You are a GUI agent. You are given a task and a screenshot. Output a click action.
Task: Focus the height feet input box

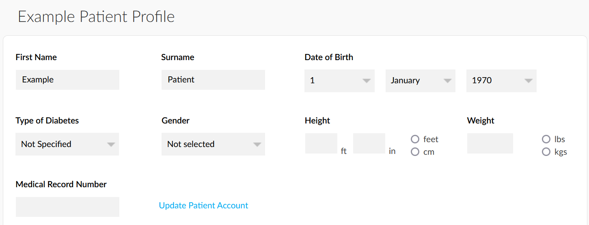tap(321, 143)
